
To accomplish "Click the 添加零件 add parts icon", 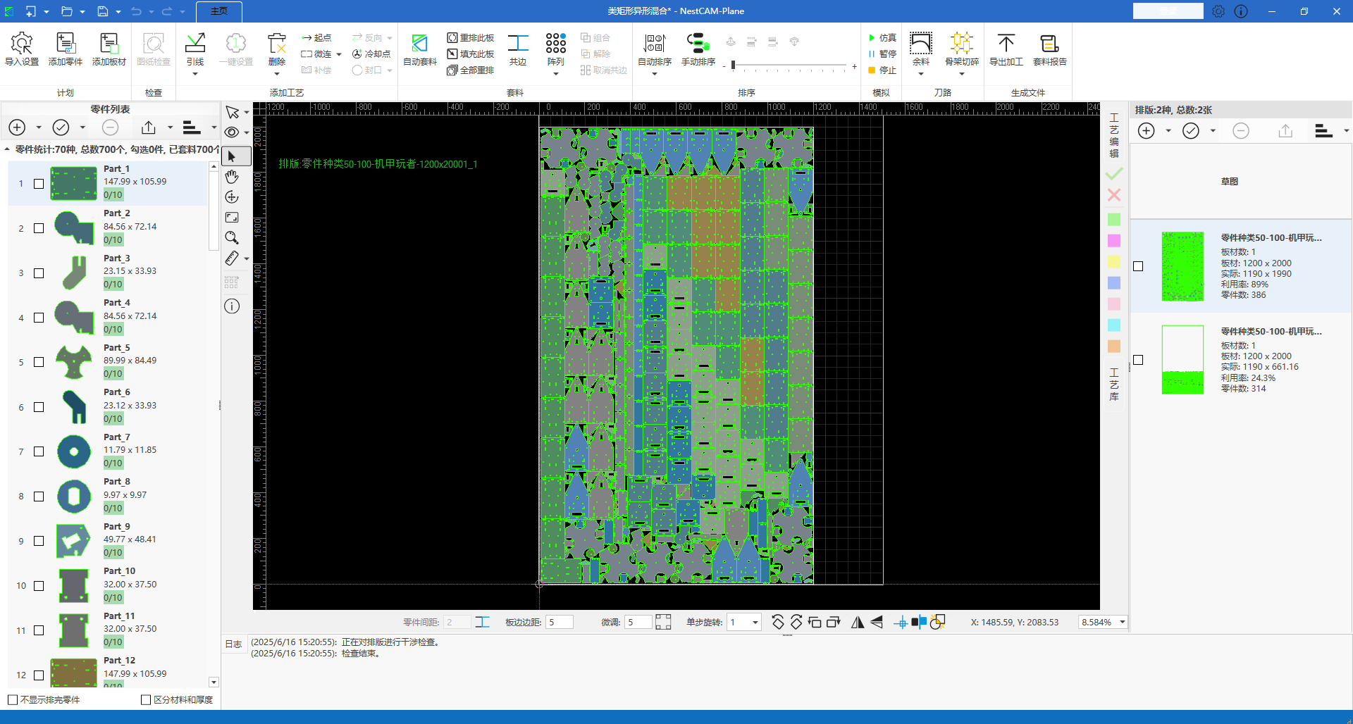I will (66, 44).
